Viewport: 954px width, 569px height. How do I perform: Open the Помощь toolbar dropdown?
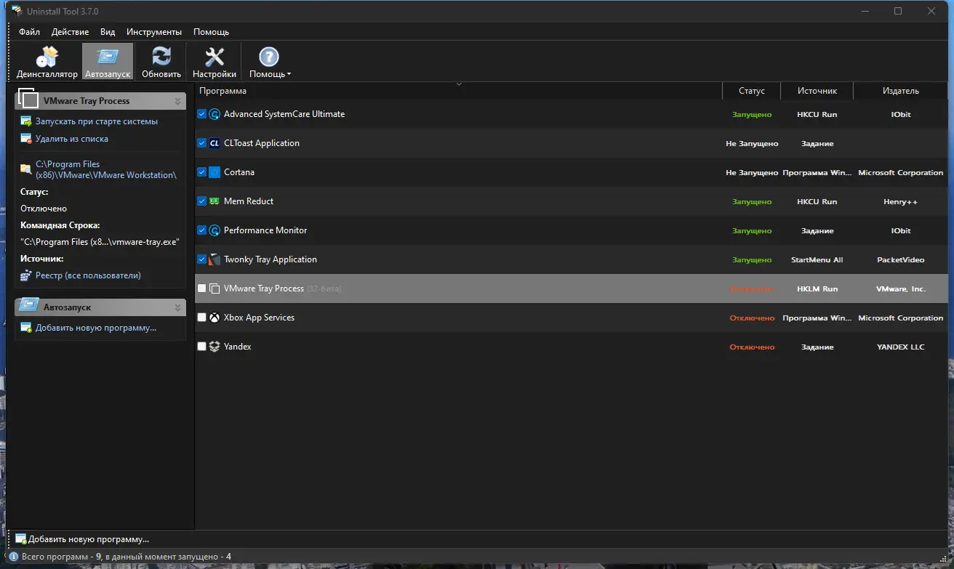coord(270,62)
